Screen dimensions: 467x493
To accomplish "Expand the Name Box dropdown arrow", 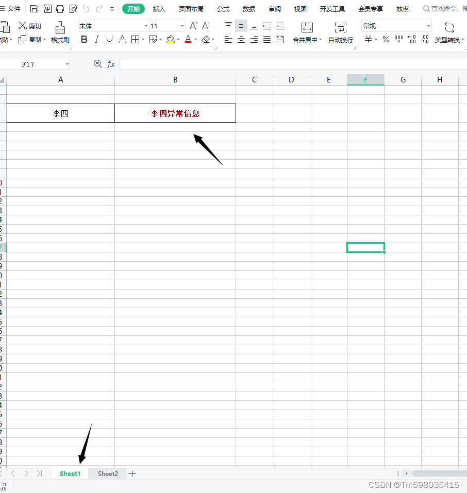I will pyautogui.click(x=67, y=64).
